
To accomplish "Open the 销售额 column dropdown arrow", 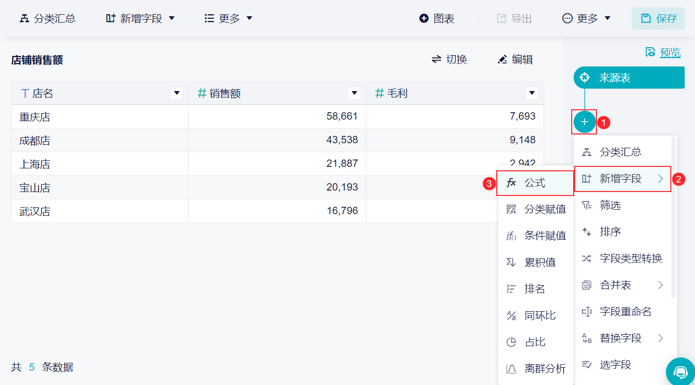I will click(x=354, y=93).
